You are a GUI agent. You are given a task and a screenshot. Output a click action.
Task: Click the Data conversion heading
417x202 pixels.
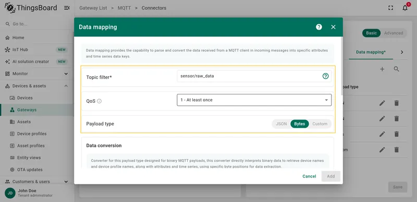104,146
